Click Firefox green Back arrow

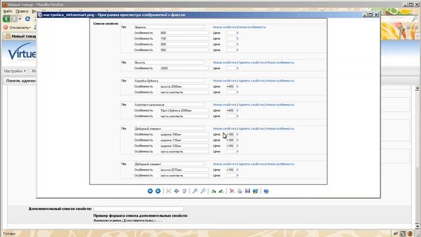(6, 19)
